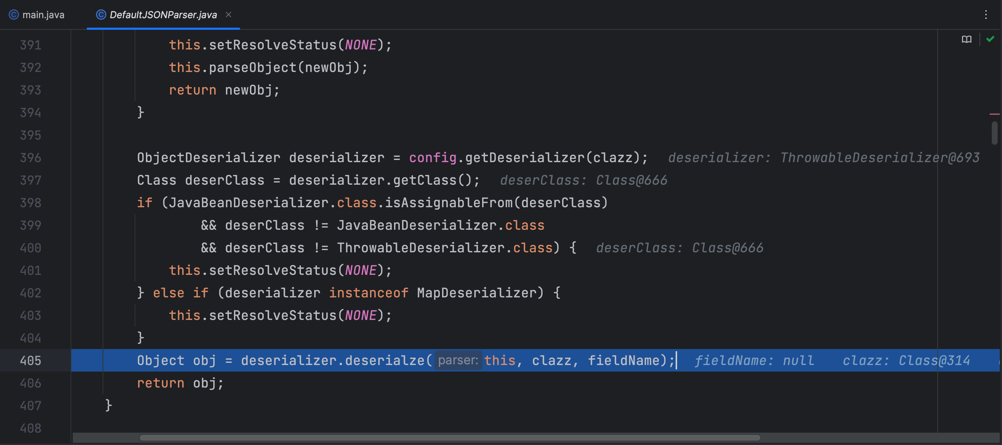Image resolution: width=1002 pixels, height=445 pixels.
Task: Click 'return newObj;' on line 393
Action: [x=224, y=90]
